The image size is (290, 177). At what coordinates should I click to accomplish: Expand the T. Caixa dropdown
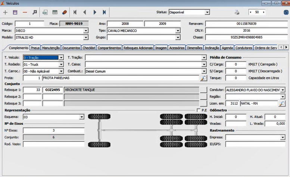204,64
